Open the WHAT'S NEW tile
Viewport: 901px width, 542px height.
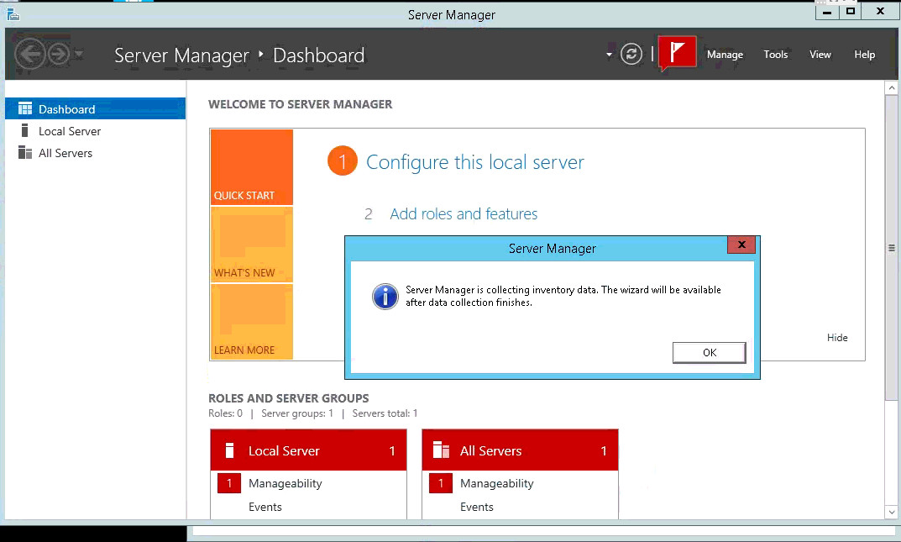point(251,245)
